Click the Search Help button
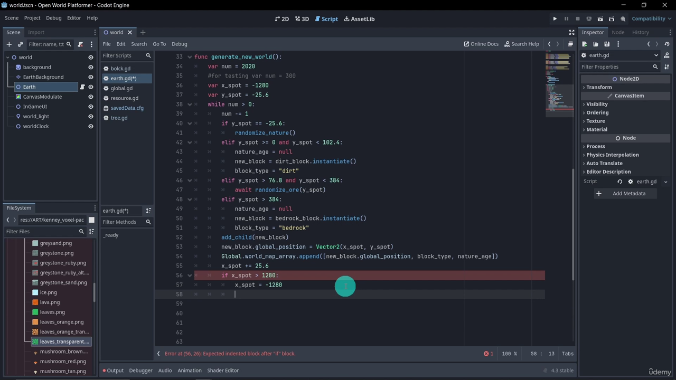The width and height of the screenshot is (676, 380). click(522, 44)
